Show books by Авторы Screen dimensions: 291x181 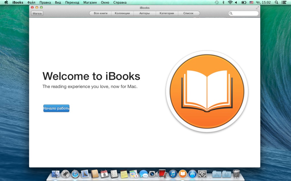(144, 13)
